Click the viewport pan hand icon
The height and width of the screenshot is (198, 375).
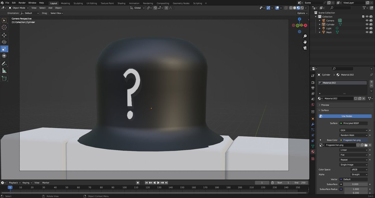[305, 42]
